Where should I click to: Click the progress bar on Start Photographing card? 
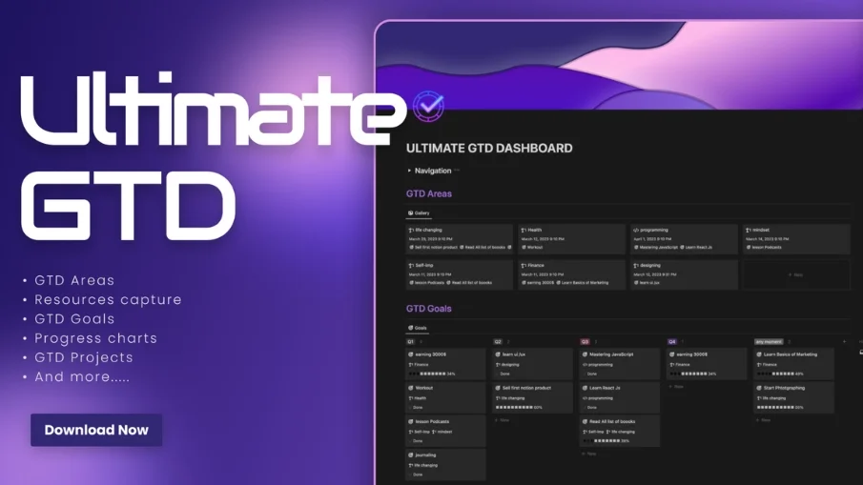780,408
